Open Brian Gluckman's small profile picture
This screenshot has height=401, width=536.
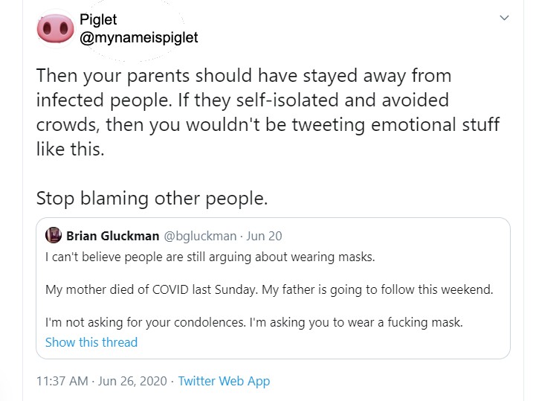point(53,236)
